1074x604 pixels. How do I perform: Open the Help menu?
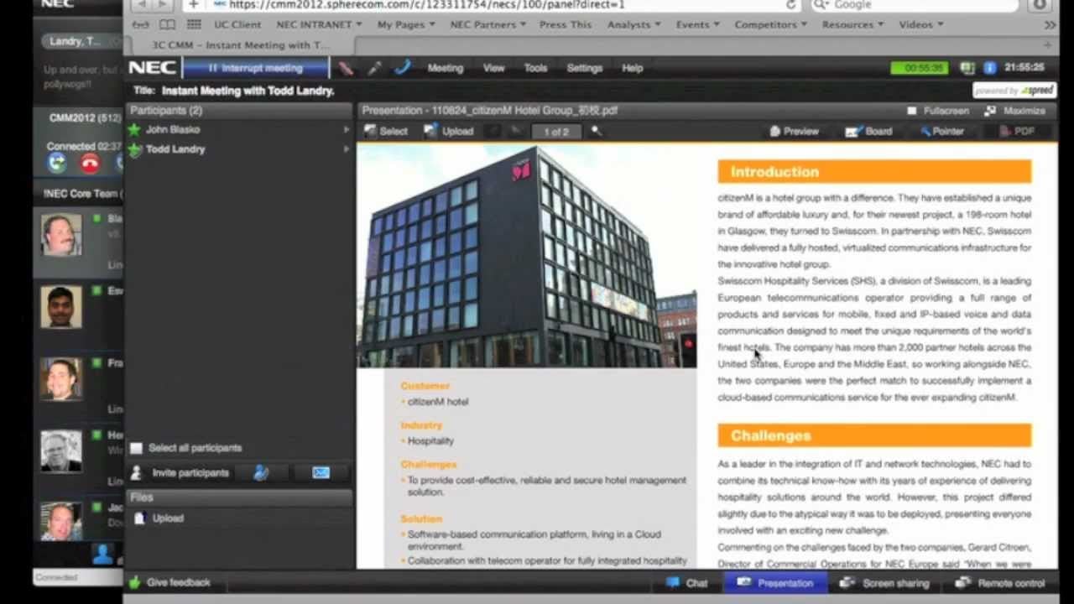[633, 68]
